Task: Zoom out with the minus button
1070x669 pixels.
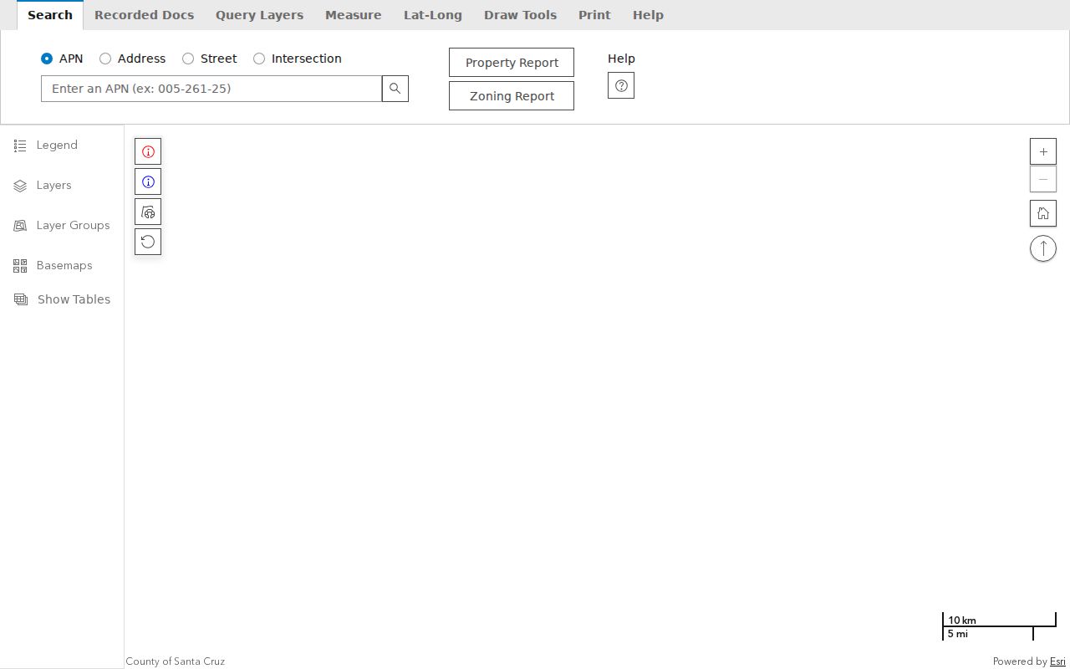Action: [1043, 179]
